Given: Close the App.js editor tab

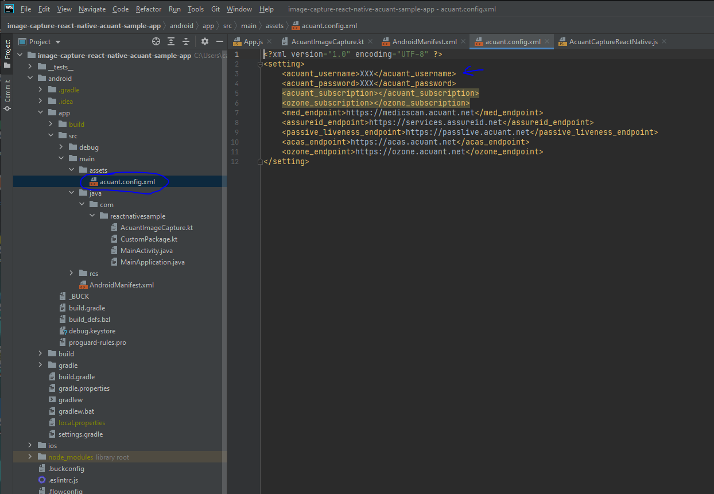Looking at the screenshot, I should pyautogui.click(x=269, y=42).
